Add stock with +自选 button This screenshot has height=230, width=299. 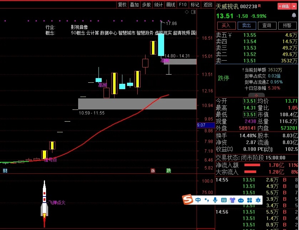point(284,6)
